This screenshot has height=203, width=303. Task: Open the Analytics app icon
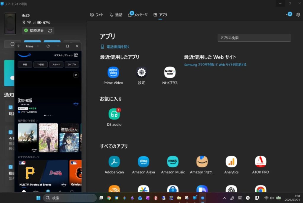coord(231,162)
